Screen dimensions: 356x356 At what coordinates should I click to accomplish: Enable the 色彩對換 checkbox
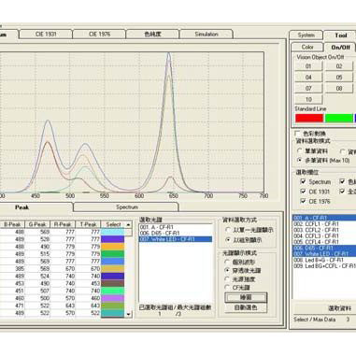tap(298, 134)
